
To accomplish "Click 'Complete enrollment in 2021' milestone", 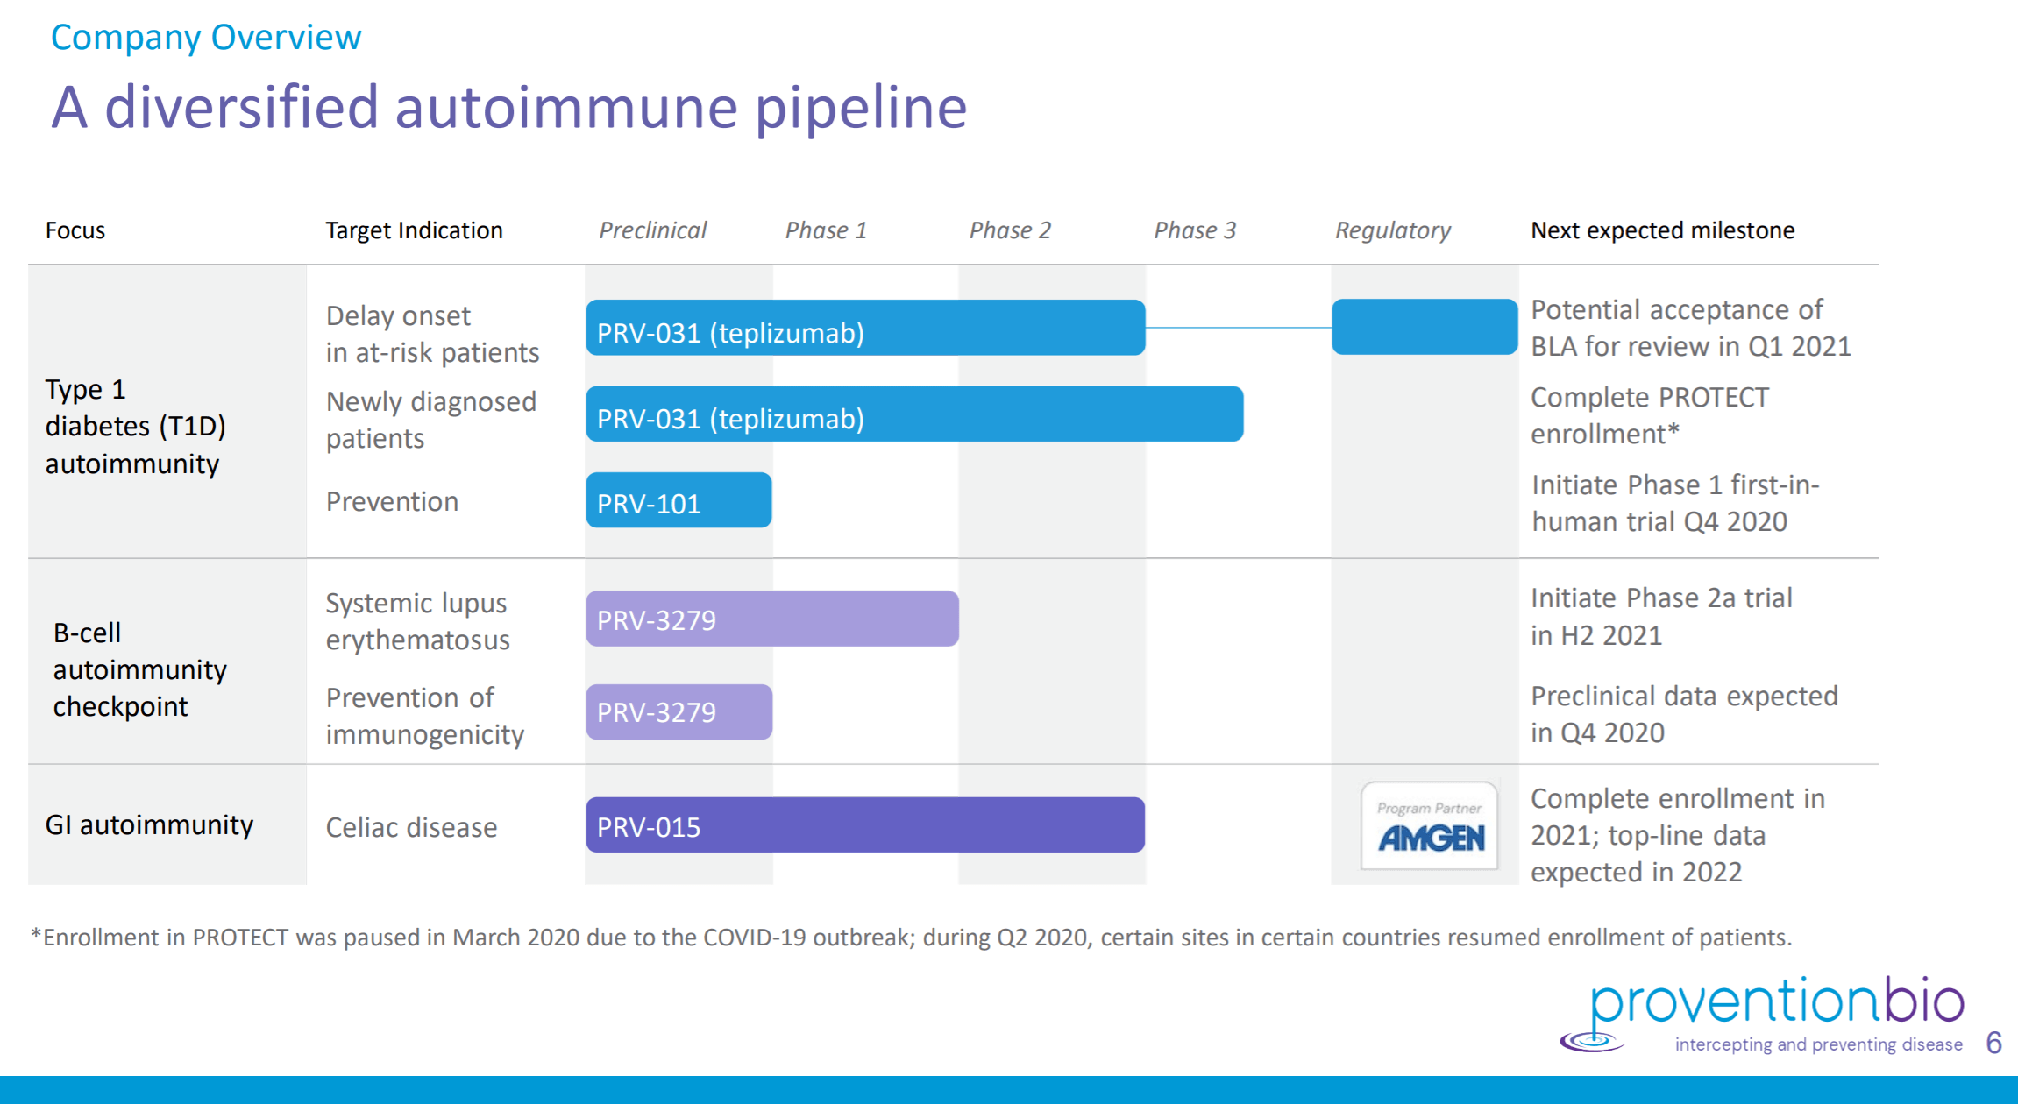I will click(1678, 835).
